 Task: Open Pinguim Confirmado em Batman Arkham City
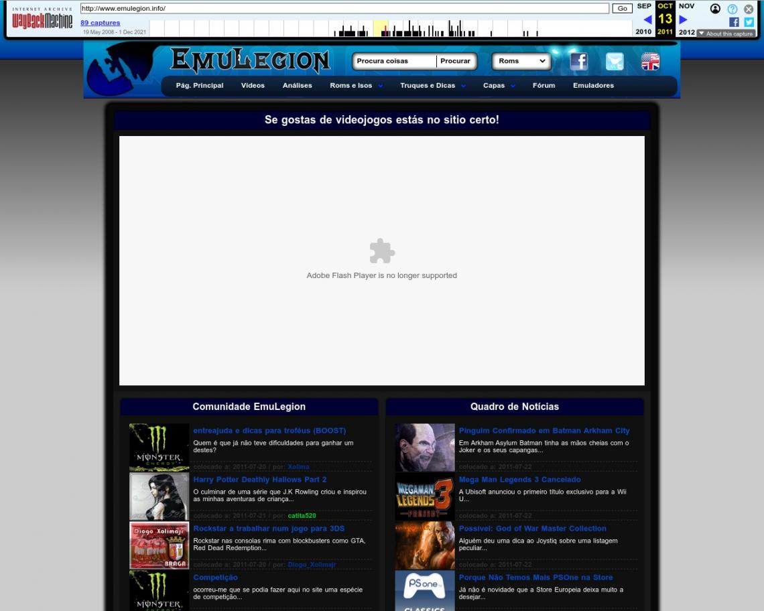(544, 431)
